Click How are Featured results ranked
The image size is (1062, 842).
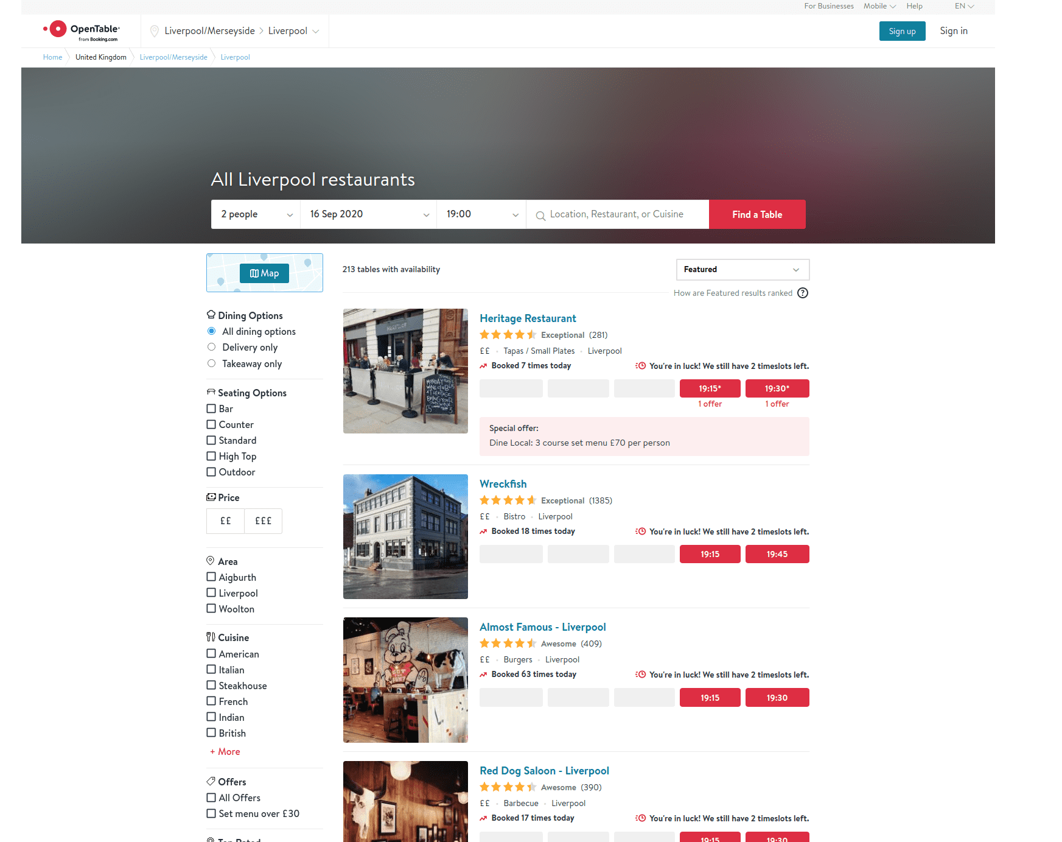(733, 293)
